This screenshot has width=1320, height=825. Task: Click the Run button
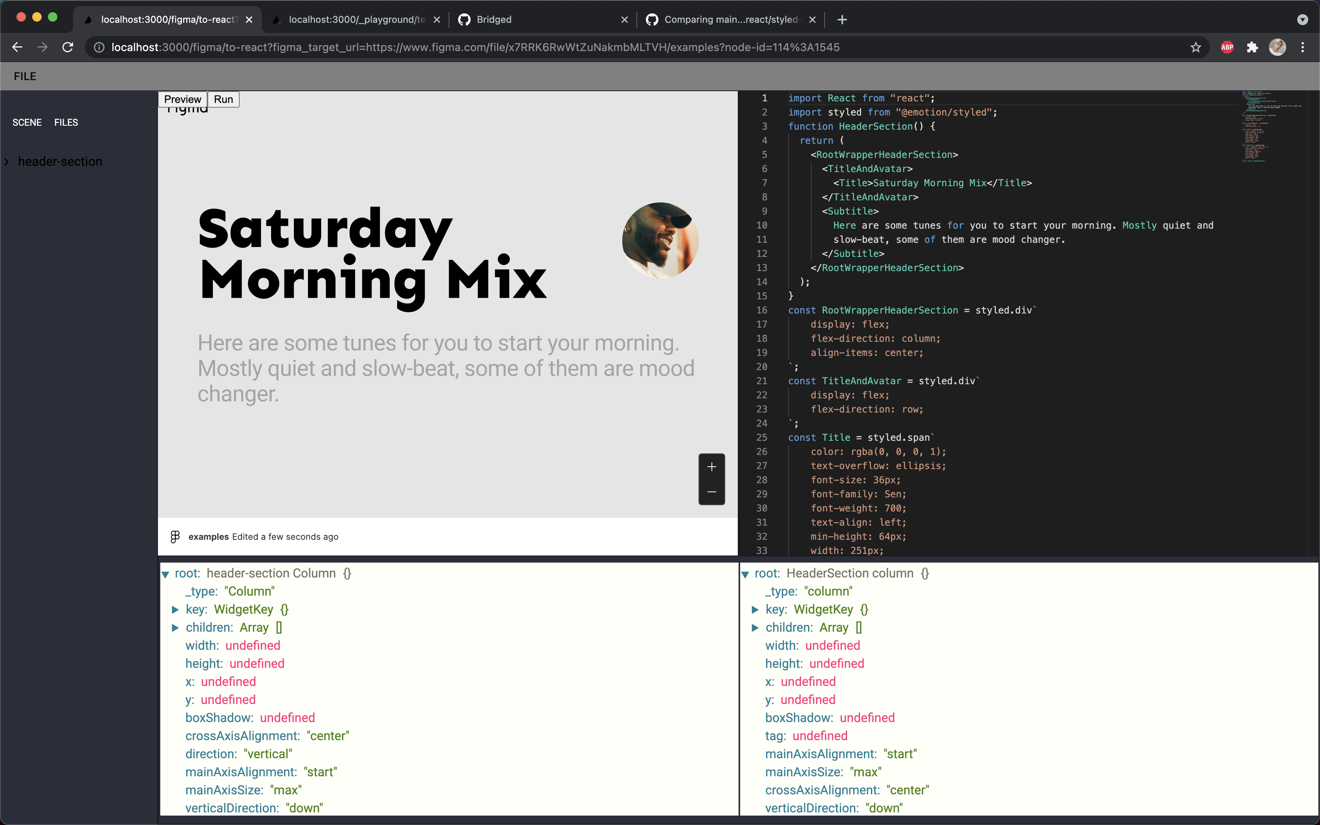pos(223,99)
